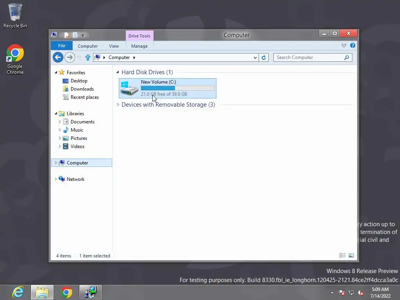Viewport: 400px width, 300px height.
Task: Open Chrome from the taskbar
Action: pyautogui.click(x=66, y=292)
